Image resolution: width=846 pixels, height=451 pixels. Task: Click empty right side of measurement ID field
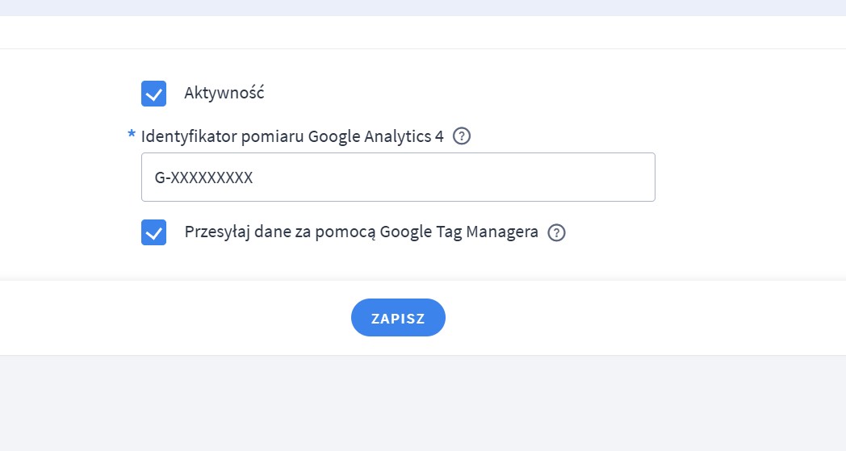tap(565, 177)
